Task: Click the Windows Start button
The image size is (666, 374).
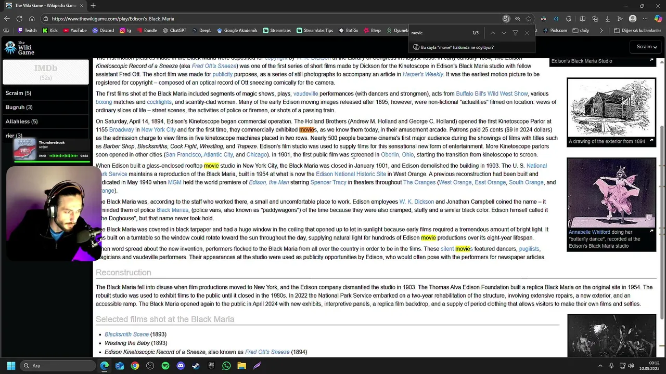Action: tap(11, 366)
